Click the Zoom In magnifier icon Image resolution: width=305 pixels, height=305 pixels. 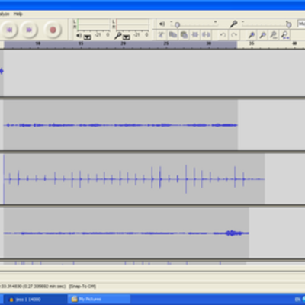click(252, 34)
